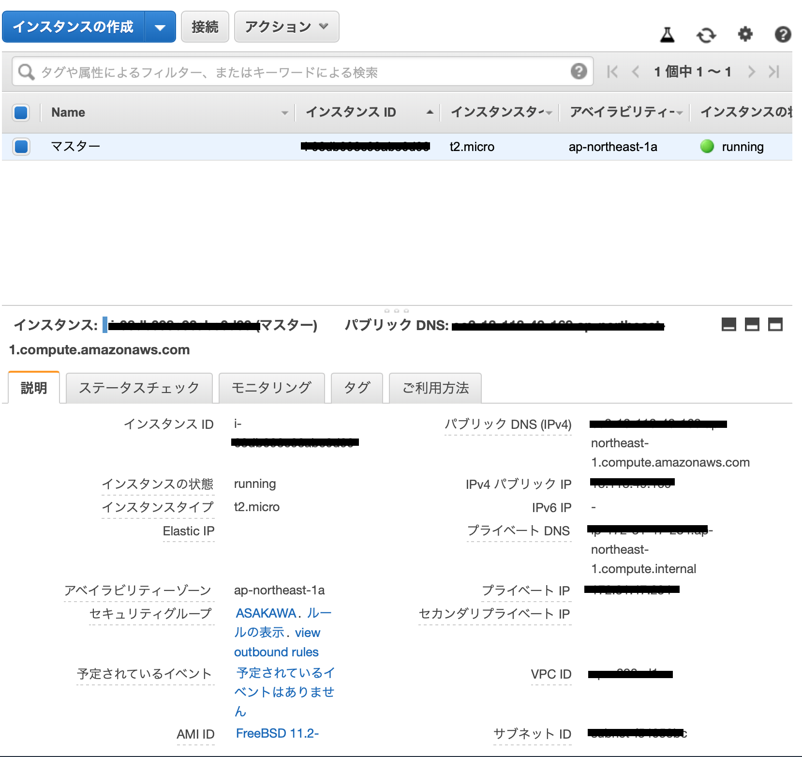
Task: Open the help question mark icon in toolbar
Action: coord(783,35)
